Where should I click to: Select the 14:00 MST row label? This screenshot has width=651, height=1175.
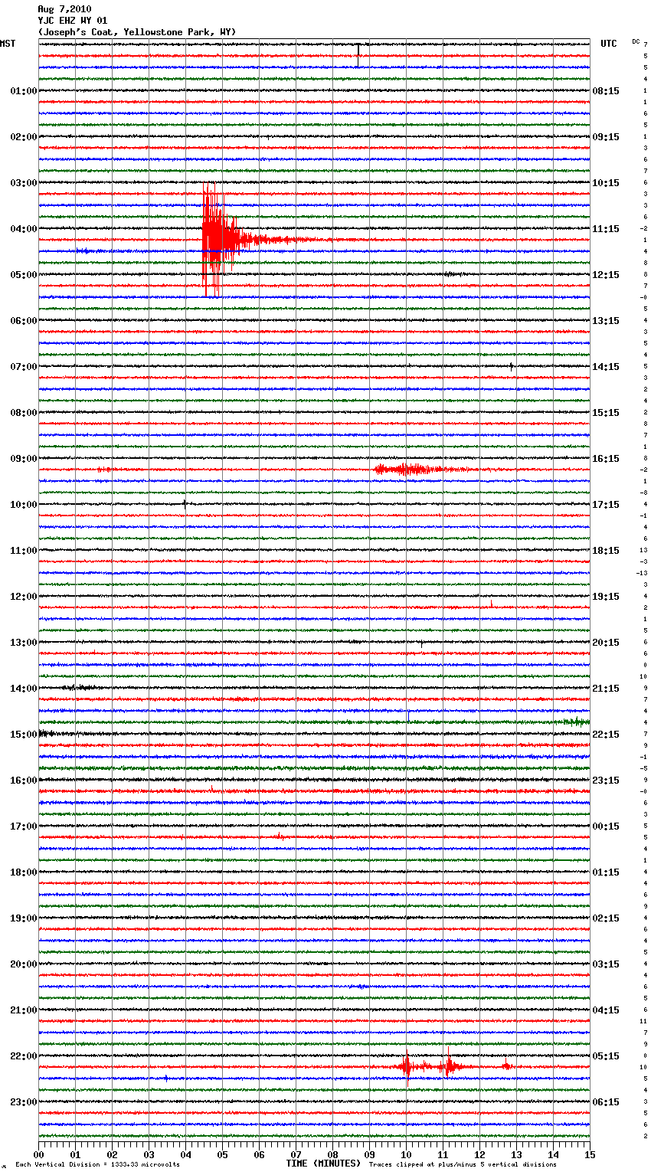24,689
